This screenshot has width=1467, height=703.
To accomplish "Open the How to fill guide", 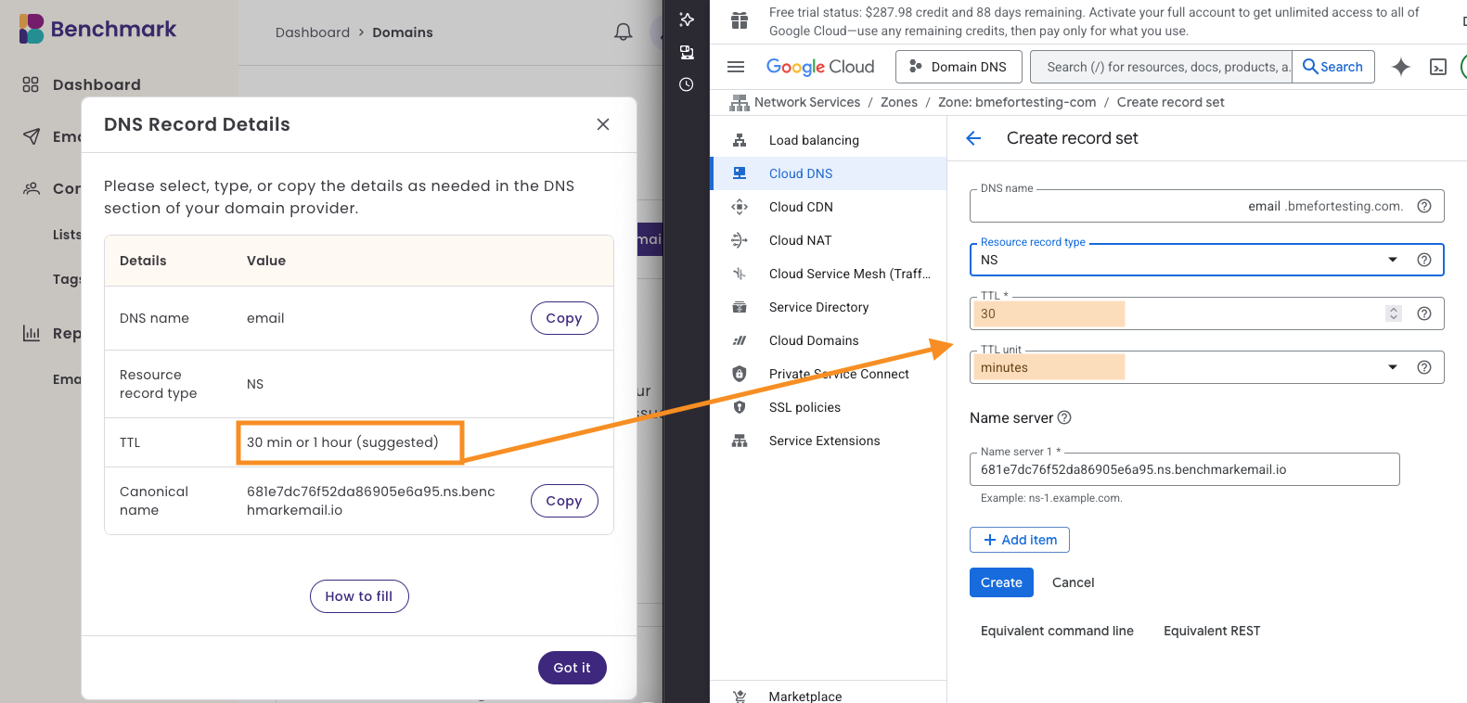I will (x=359, y=596).
